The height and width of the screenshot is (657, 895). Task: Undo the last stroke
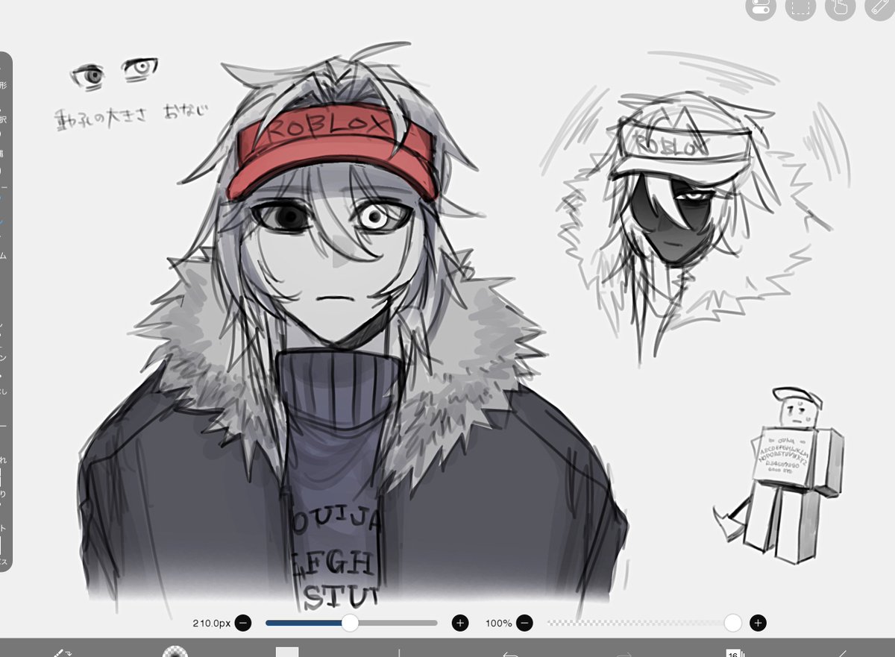511,653
